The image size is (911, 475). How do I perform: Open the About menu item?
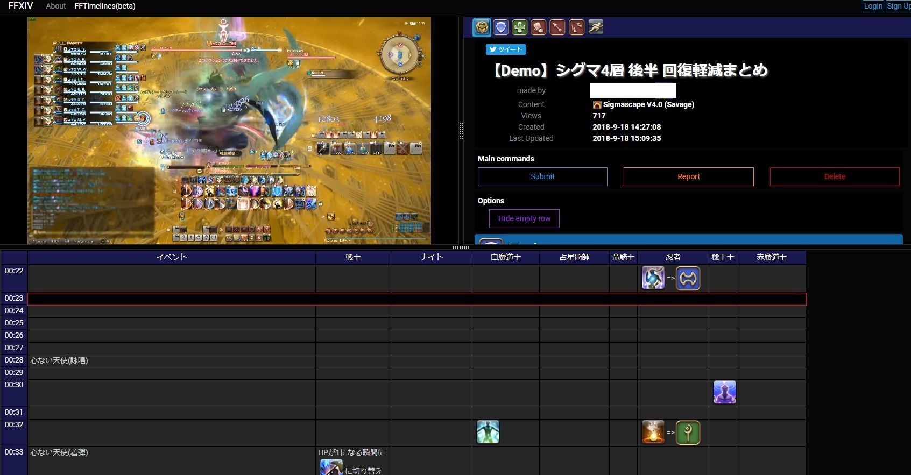coord(56,6)
